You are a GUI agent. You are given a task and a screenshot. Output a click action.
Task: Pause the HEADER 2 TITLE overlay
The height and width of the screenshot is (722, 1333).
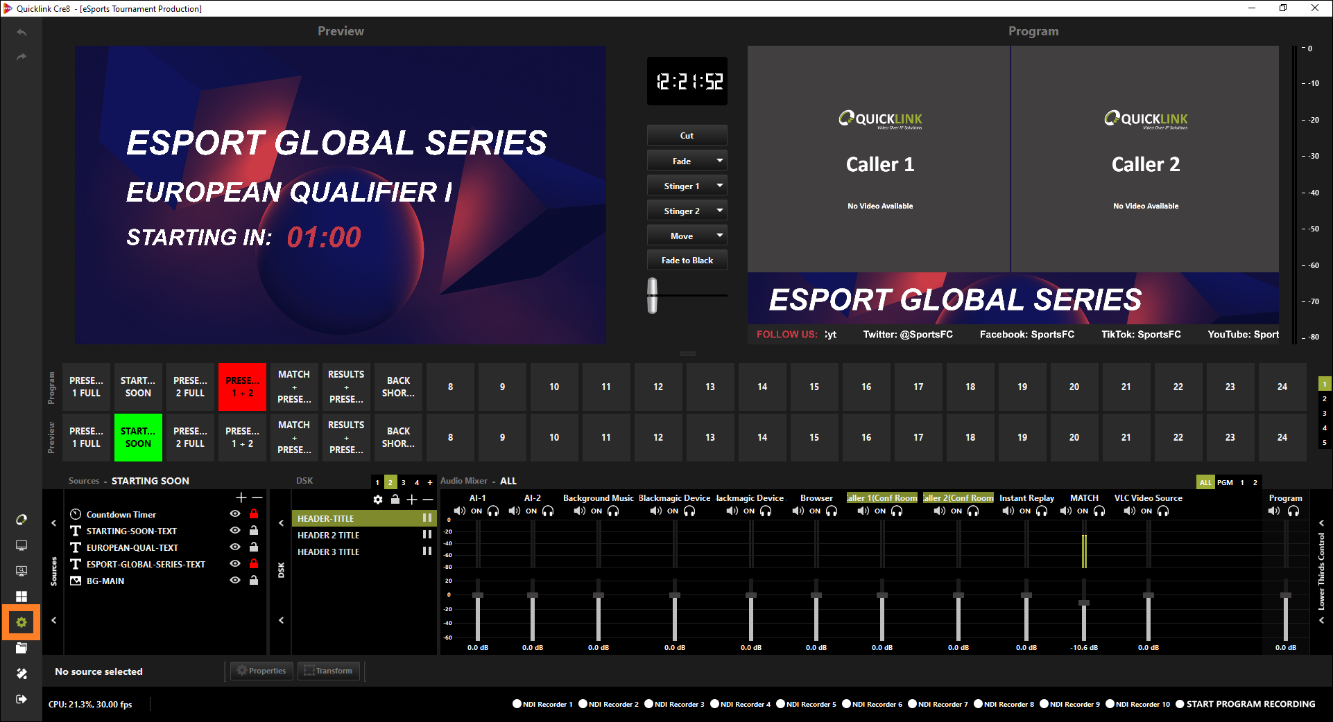click(x=427, y=535)
